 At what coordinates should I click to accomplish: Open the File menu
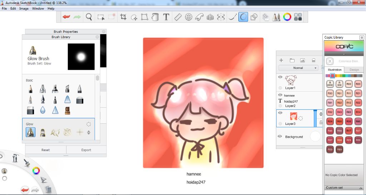click(4, 8)
